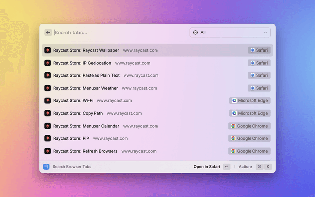Open Raycast Store: Paste as Plain Text
Viewport: 315px width, 197px height.
point(86,75)
